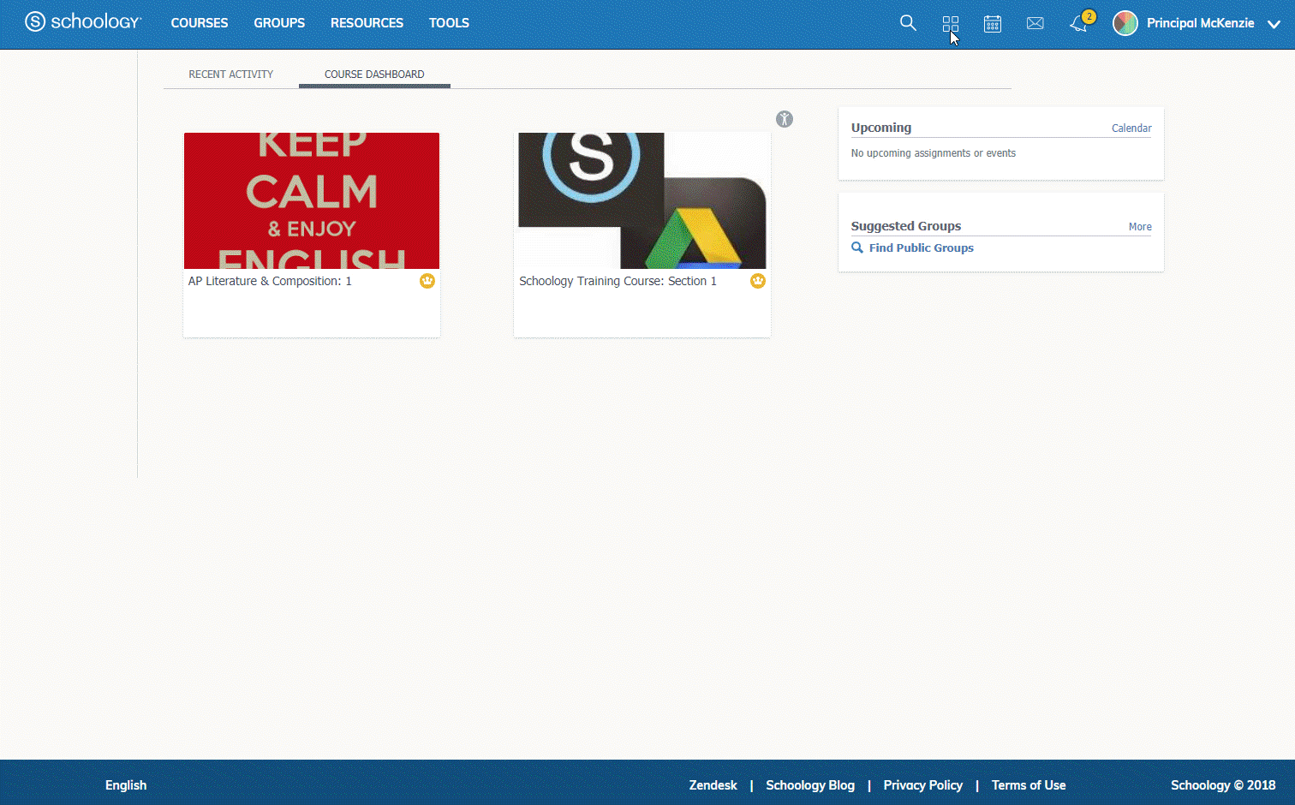Expand the account dropdown arrow
Screen dimensions: 1295x805
tap(1274, 24)
